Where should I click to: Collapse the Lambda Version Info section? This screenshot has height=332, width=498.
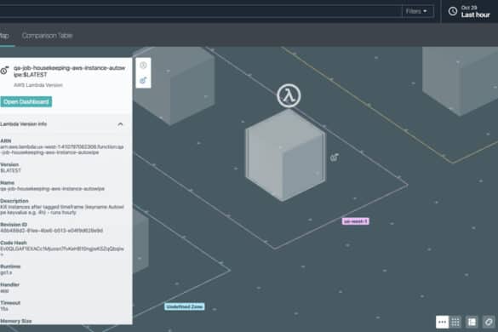pos(120,124)
